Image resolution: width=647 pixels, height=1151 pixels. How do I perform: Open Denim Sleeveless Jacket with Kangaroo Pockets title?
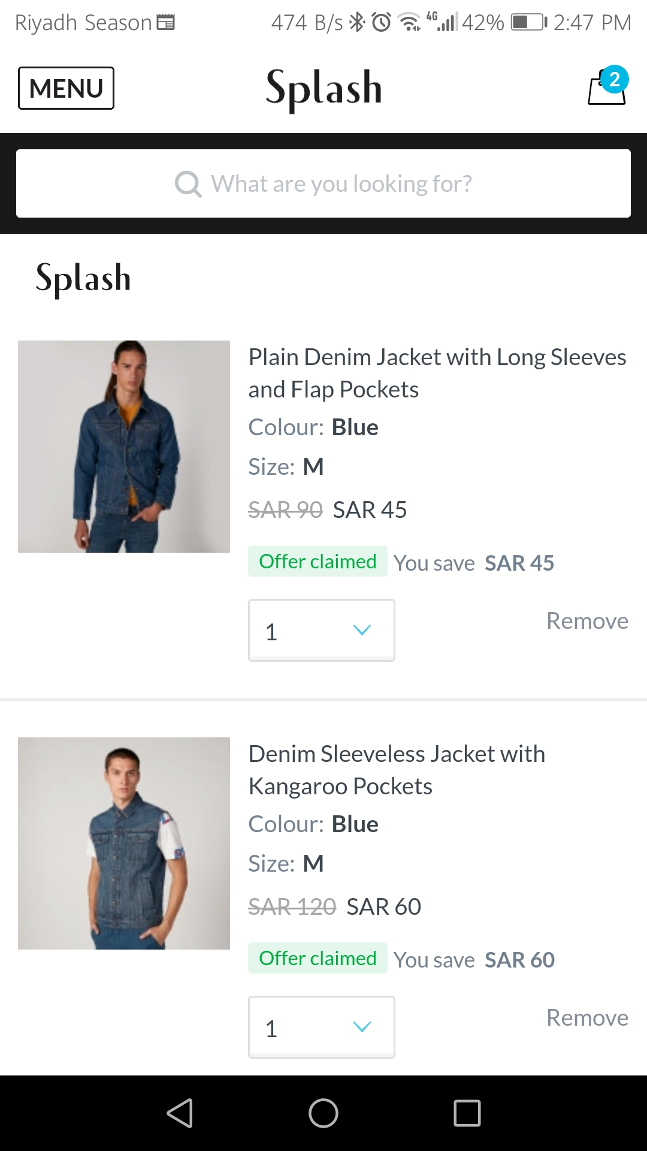(397, 770)
